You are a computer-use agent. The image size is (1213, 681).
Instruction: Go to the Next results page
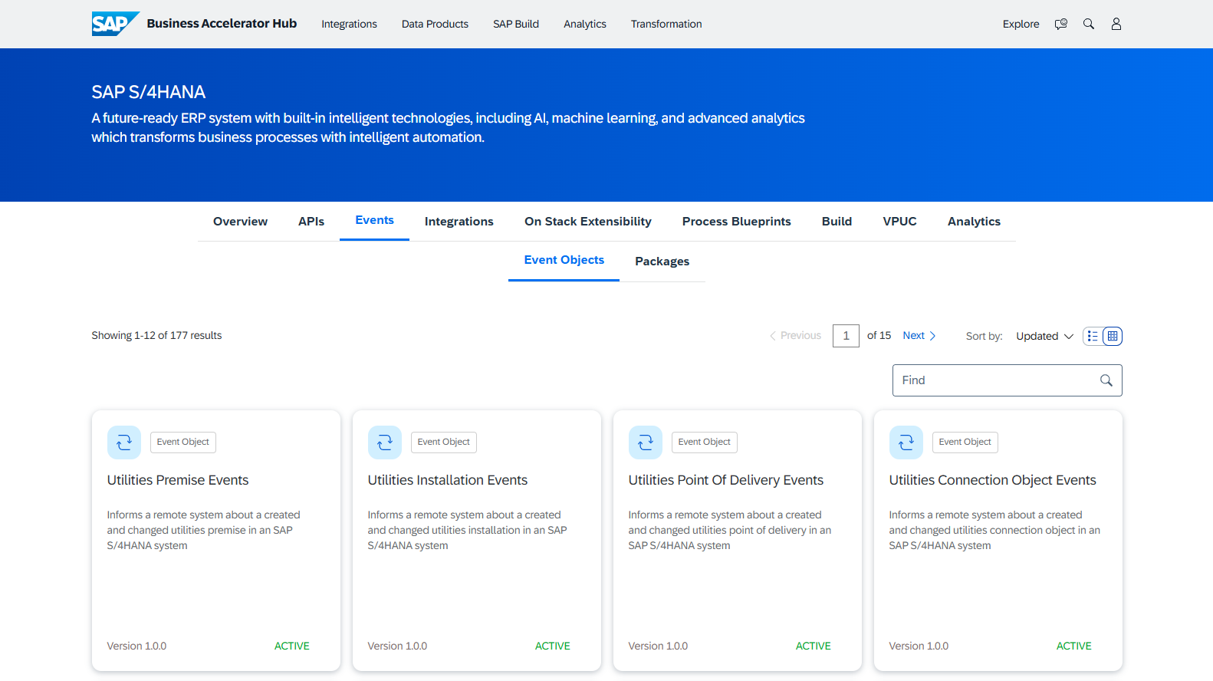coord(919,335)
